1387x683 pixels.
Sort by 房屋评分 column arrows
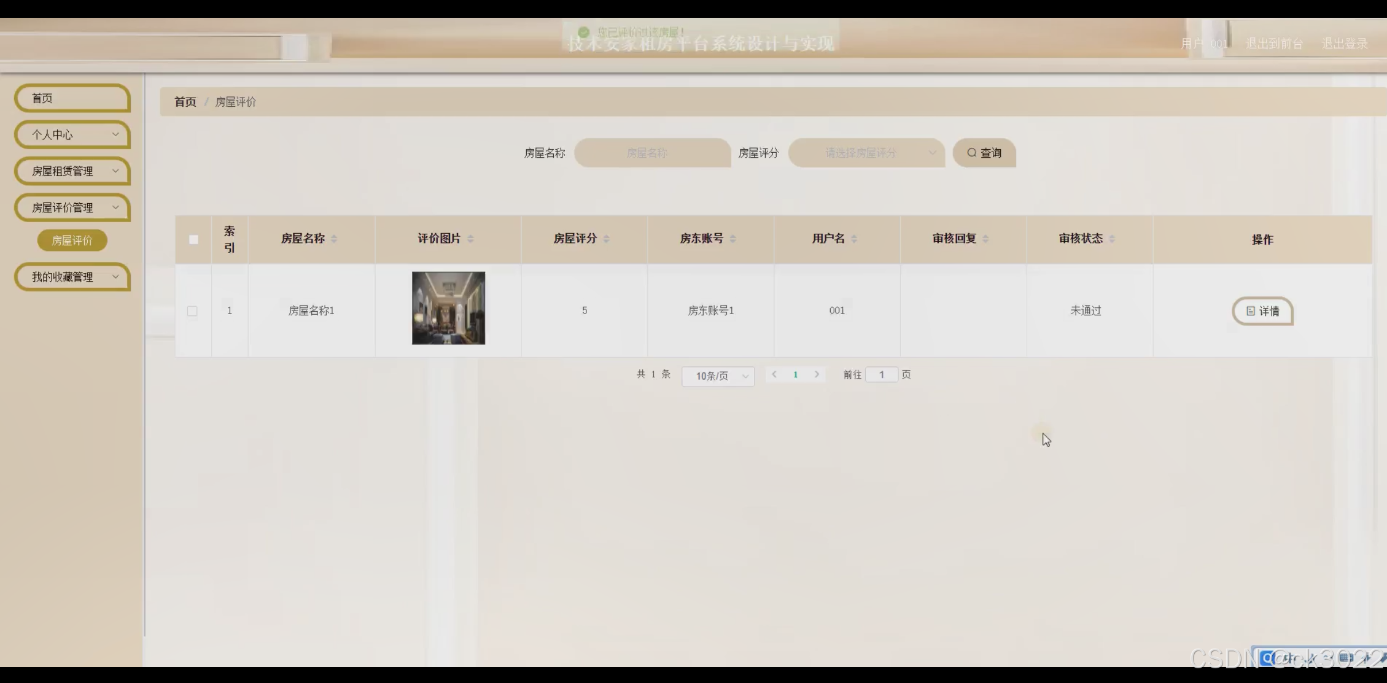[606, 239]
